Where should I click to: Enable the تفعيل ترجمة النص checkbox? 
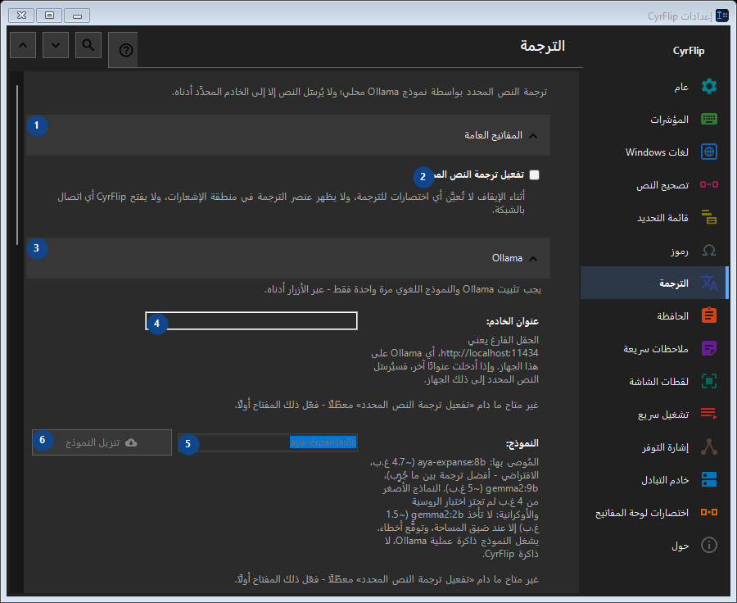coord(534,175)
